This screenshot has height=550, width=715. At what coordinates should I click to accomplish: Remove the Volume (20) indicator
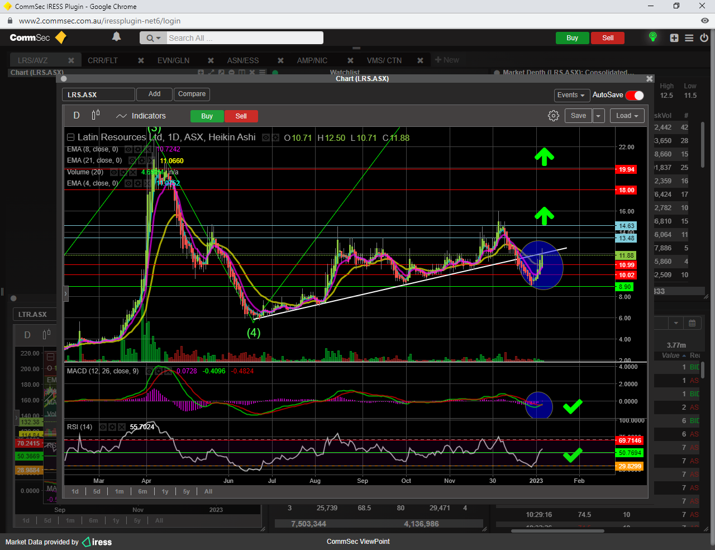[x=132, y=172]
